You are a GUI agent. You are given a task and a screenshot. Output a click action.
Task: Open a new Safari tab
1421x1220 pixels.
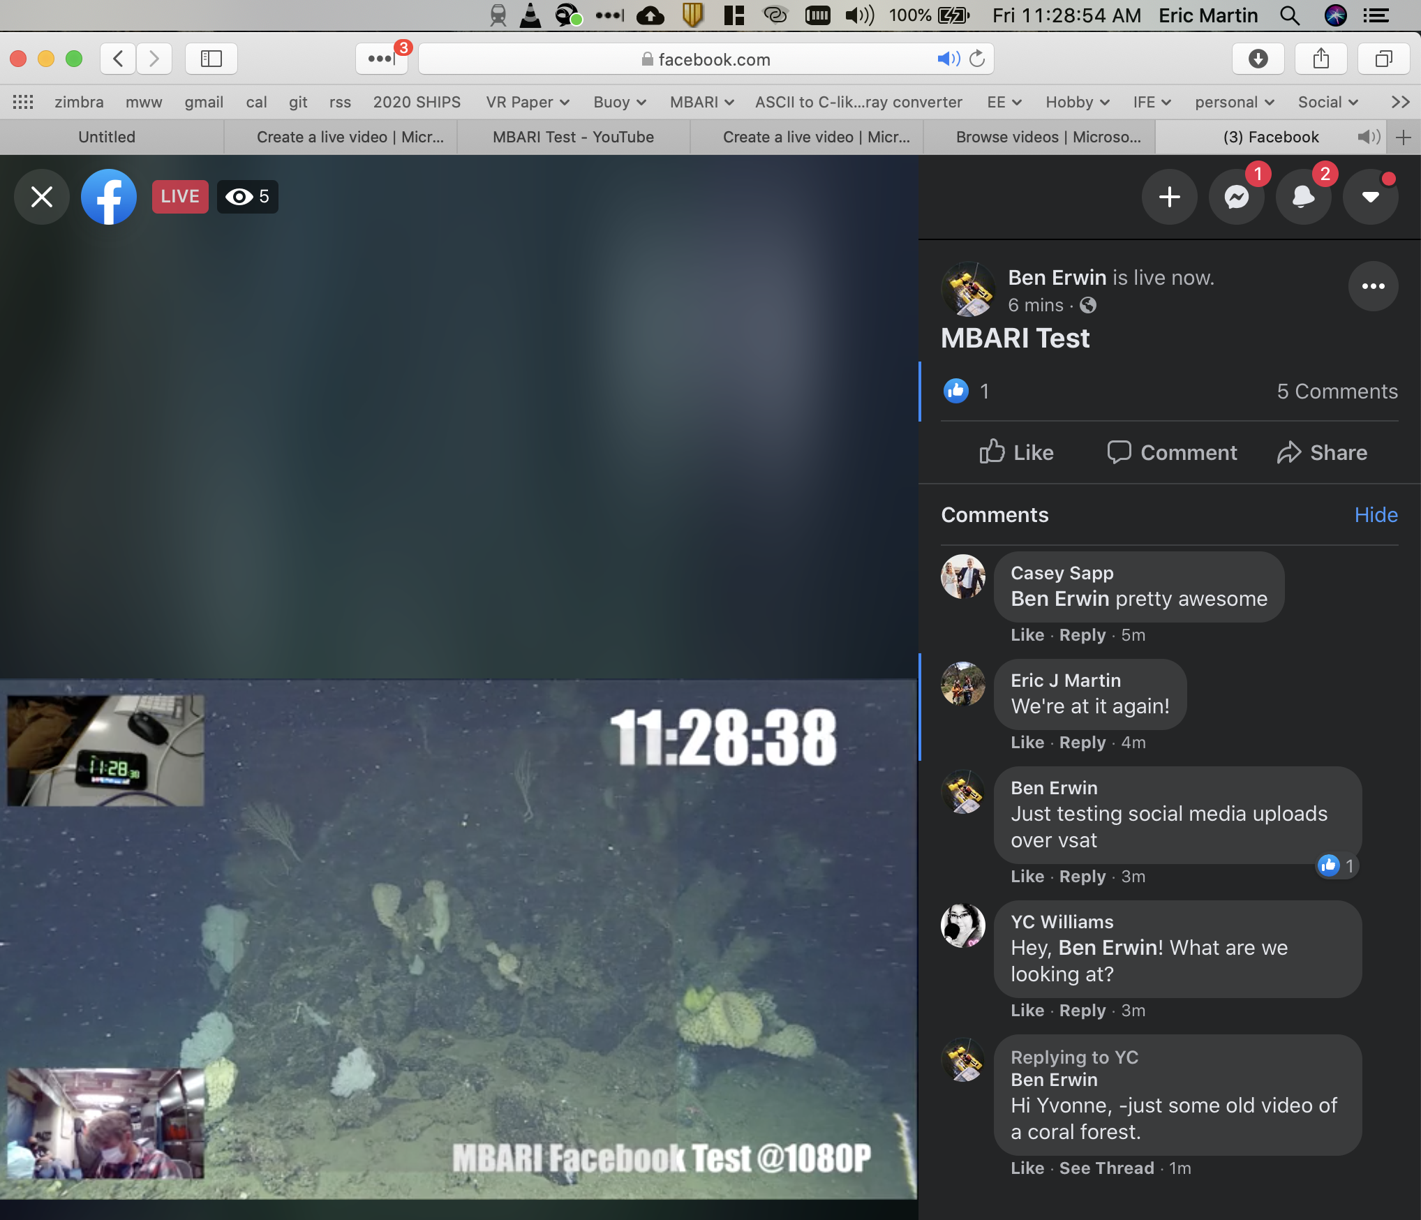click(1404, 137)
